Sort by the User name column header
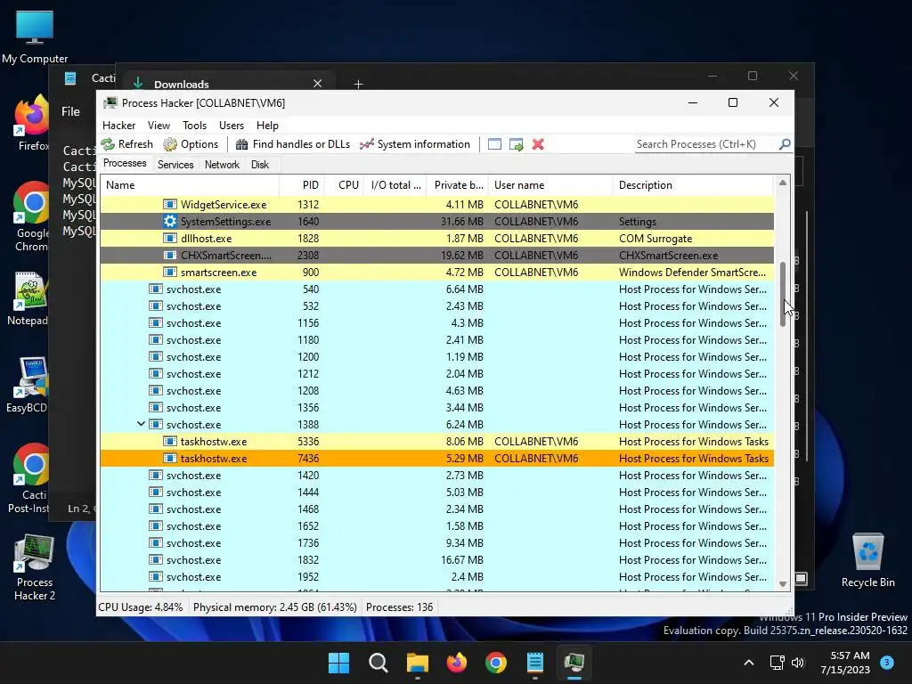The image size is (912, 684). click(550, 185)
